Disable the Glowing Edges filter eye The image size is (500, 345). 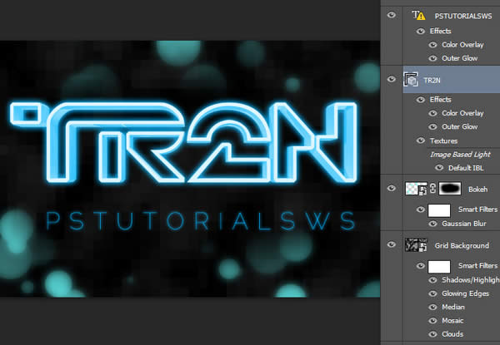(432, 293)
